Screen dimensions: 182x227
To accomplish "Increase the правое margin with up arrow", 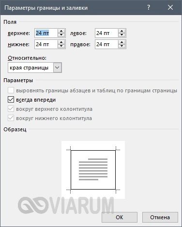I will (121, 42).
